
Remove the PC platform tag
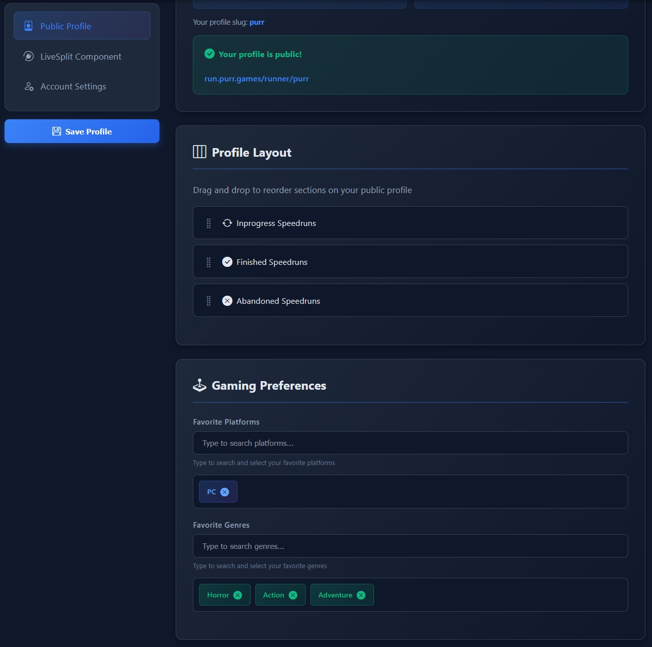[x=225, y=492]
